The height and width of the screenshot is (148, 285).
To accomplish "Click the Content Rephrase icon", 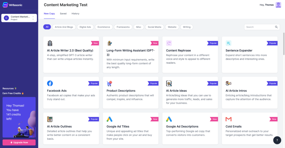I will tap(169, 43).
